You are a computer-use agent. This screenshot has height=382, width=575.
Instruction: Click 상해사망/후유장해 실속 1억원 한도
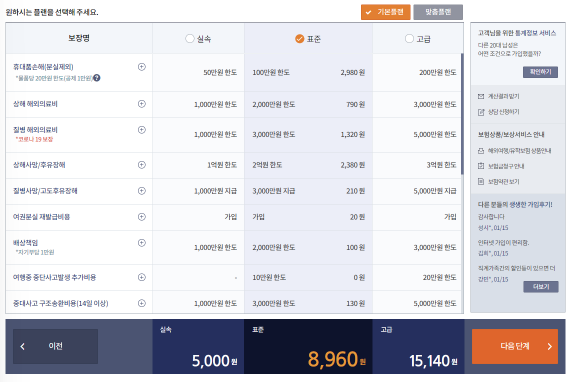(222, 165)
